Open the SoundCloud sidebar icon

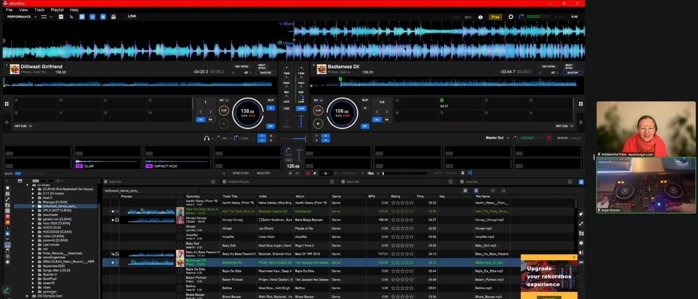[7, 222]
